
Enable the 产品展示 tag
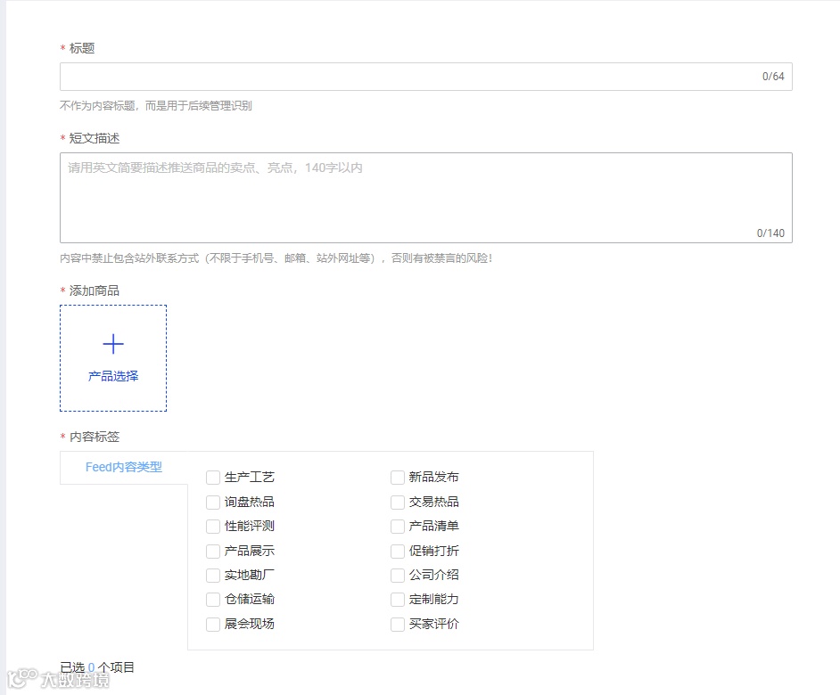coord(212,551)
